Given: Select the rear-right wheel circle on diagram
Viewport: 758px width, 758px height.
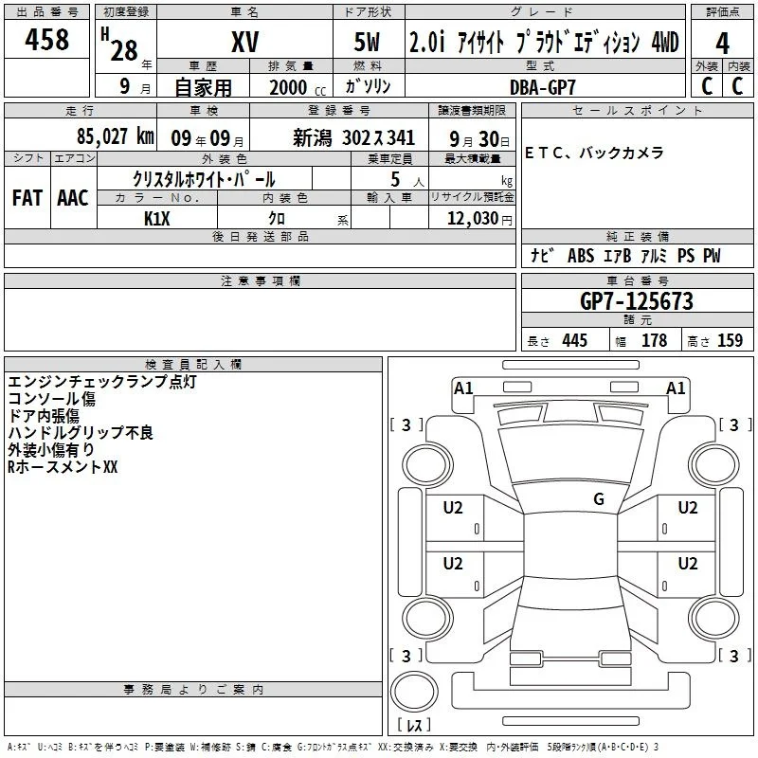Looking at the screenshot, I should tap(714, 618).
